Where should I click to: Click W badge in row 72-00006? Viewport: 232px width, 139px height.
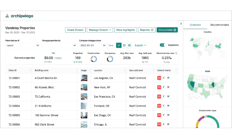(168, 124)
